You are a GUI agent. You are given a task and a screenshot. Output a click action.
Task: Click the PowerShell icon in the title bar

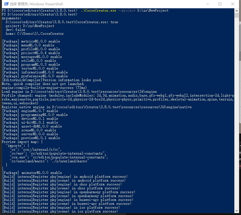[6, 4]
